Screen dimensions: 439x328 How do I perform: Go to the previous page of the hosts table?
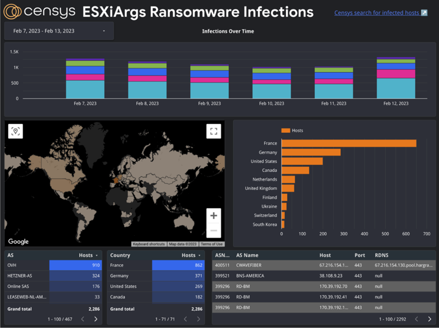tap(416, 319)
